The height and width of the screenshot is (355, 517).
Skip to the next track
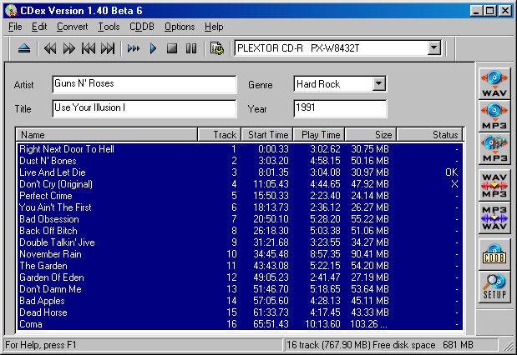[108, 48]
